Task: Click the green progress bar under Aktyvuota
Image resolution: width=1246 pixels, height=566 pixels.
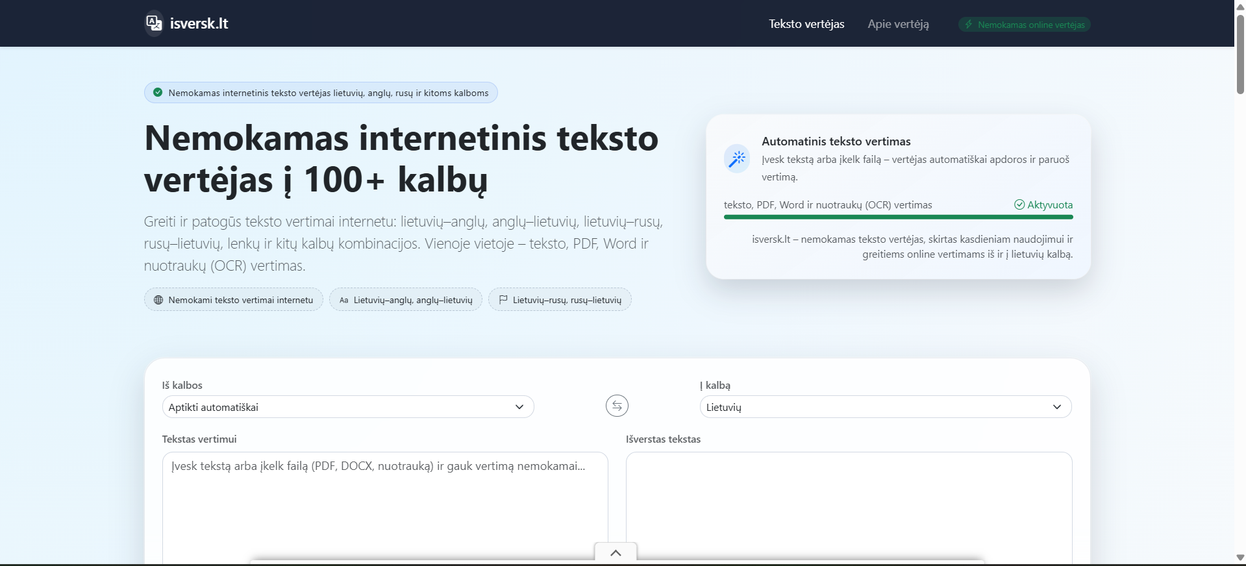Action: point(898,217)
